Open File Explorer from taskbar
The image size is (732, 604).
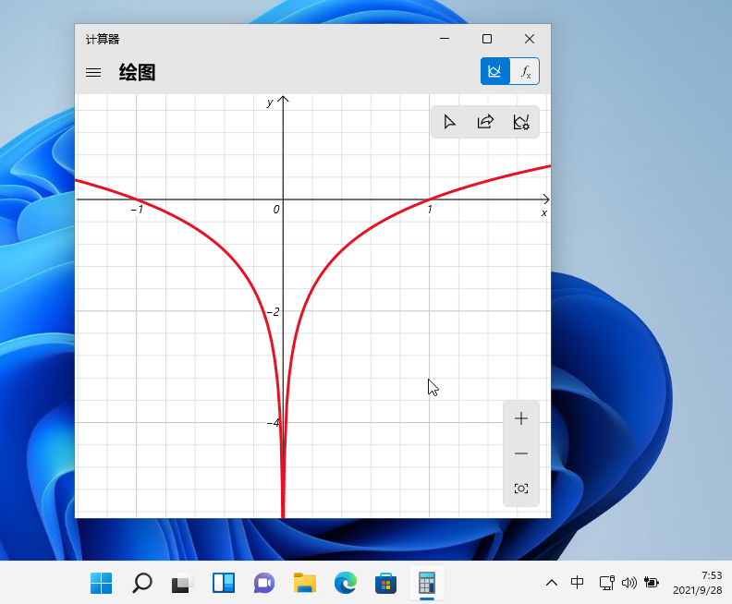[x=305, y=583]
